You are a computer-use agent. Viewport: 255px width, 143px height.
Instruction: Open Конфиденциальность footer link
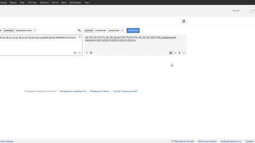pyautogui.click(x=231, y=141)
